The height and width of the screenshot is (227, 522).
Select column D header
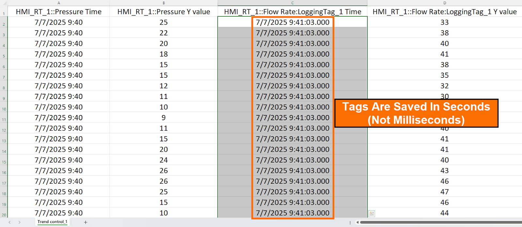[x=445, y=3]
